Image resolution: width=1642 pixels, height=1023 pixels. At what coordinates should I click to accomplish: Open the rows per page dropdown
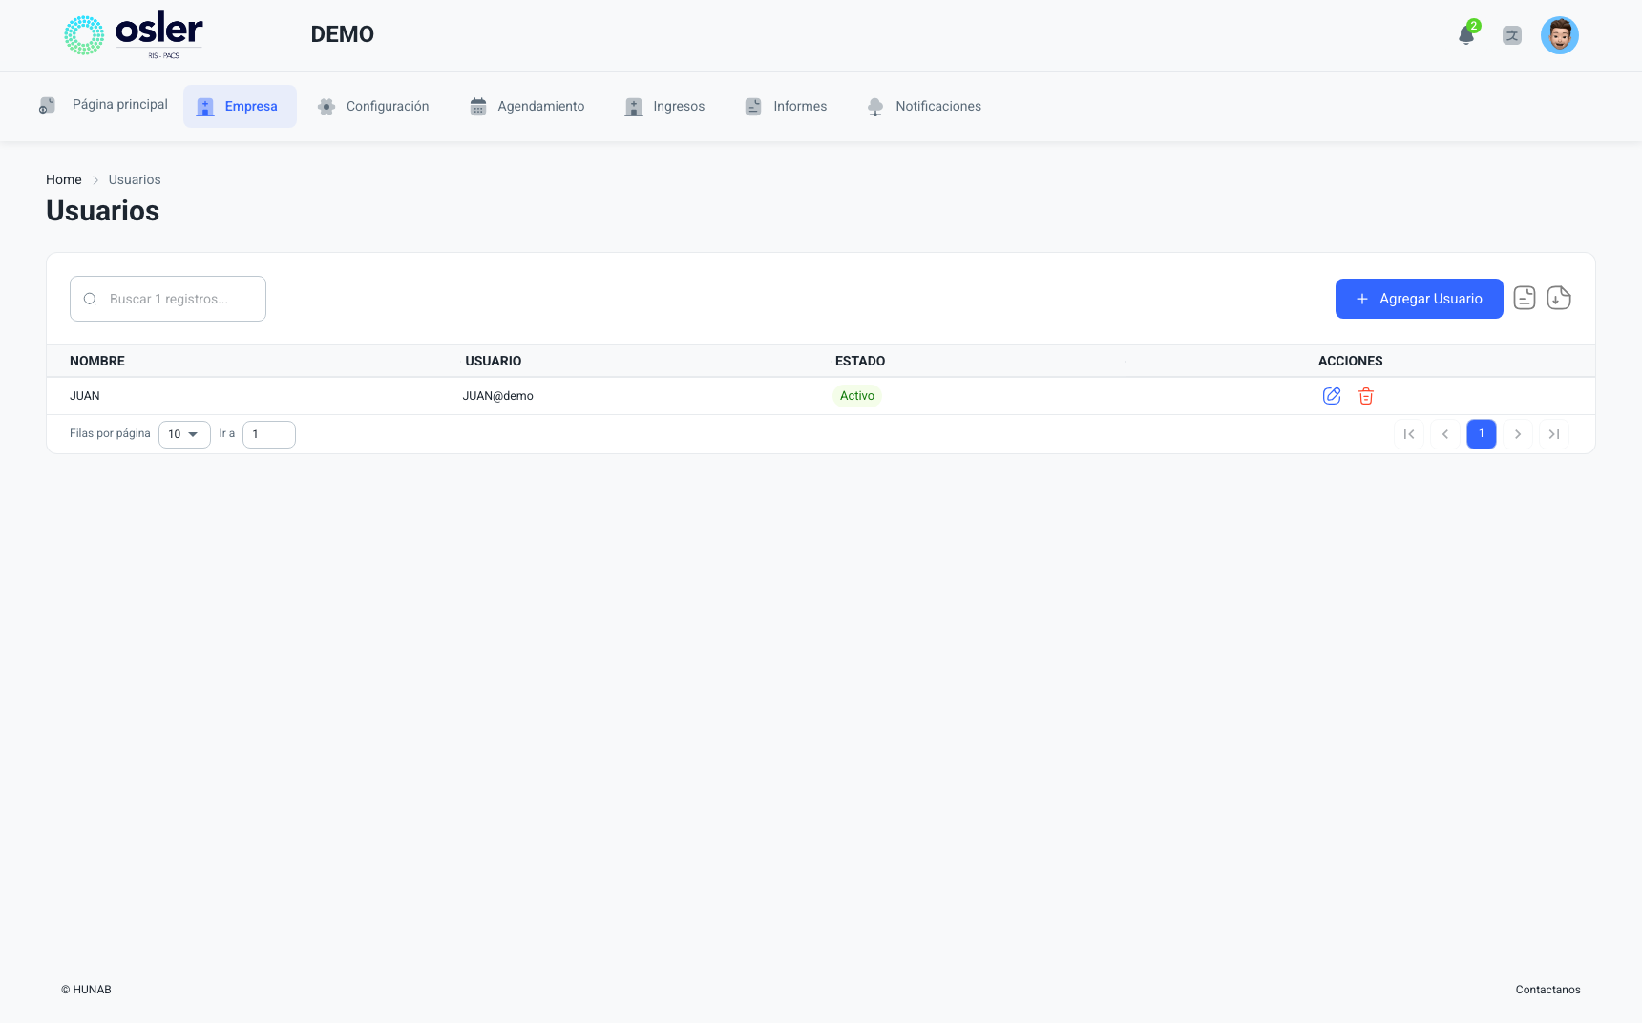(184, 434)
